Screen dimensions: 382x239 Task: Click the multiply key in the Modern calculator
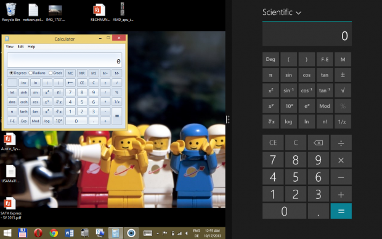click(x=341, y=160)
